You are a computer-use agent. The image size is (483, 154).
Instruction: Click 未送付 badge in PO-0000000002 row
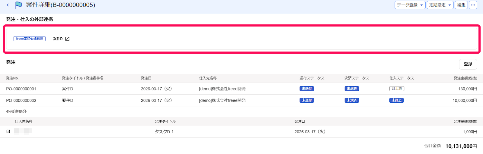pyautogui.click(x=307, y=100)
